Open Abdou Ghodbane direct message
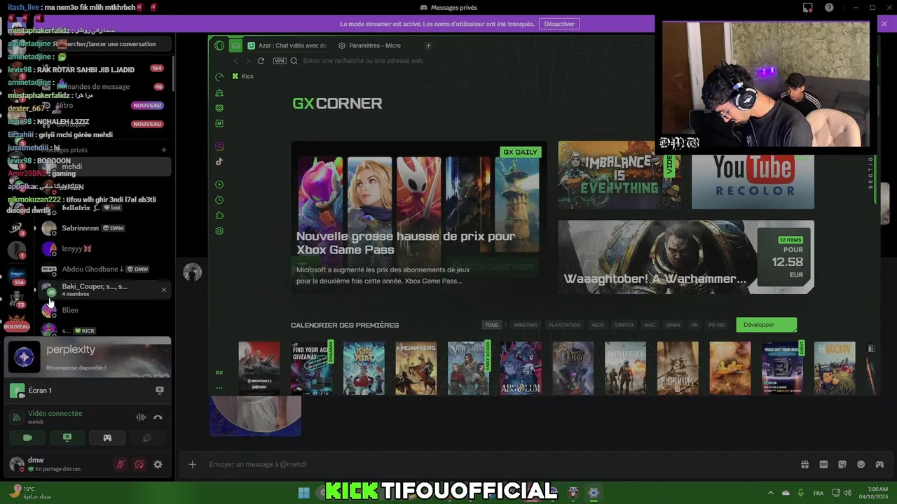The image size is (897, 504). click(104, 269)
